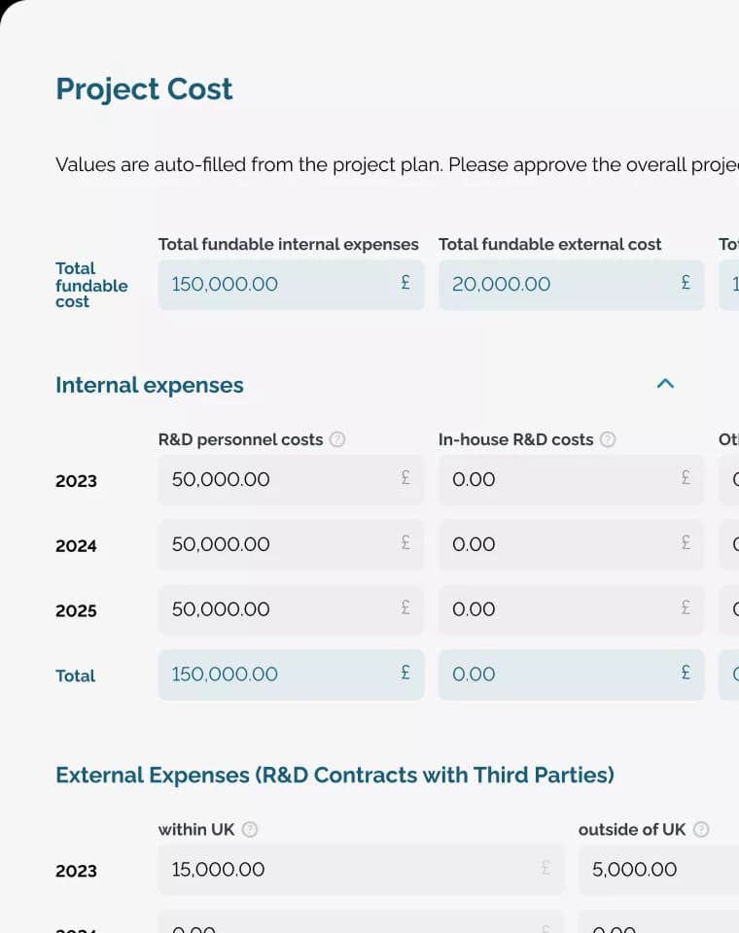Select 2025 In-house R&D costs field
This screenshot has width=739, height=933.
(572, 609)
